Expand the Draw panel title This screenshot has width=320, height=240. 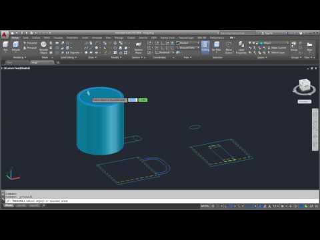(x=92, y=57)
